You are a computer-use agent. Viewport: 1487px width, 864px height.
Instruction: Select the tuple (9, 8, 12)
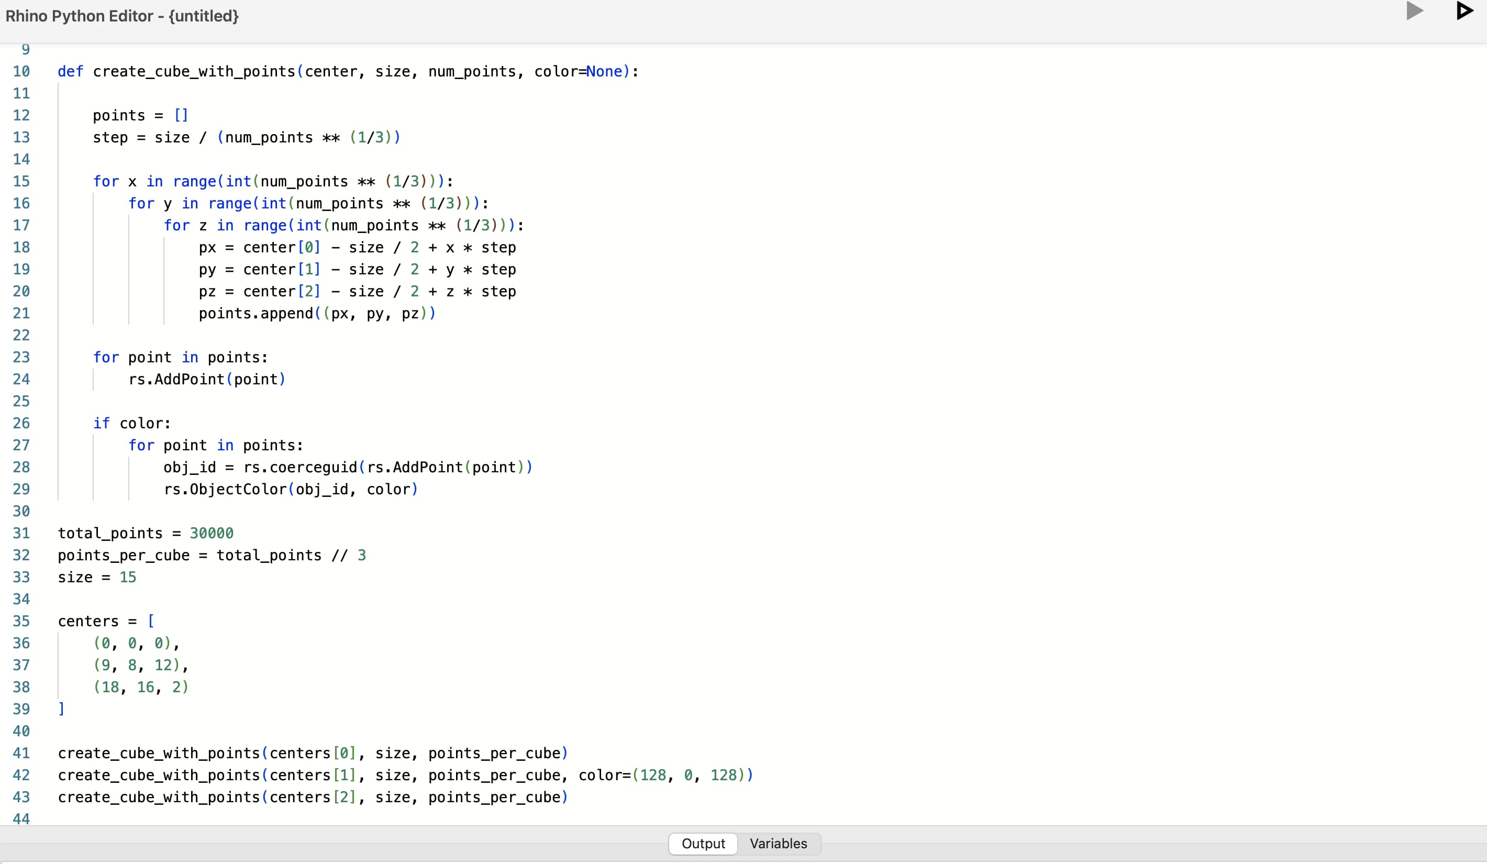pos(140,664)
